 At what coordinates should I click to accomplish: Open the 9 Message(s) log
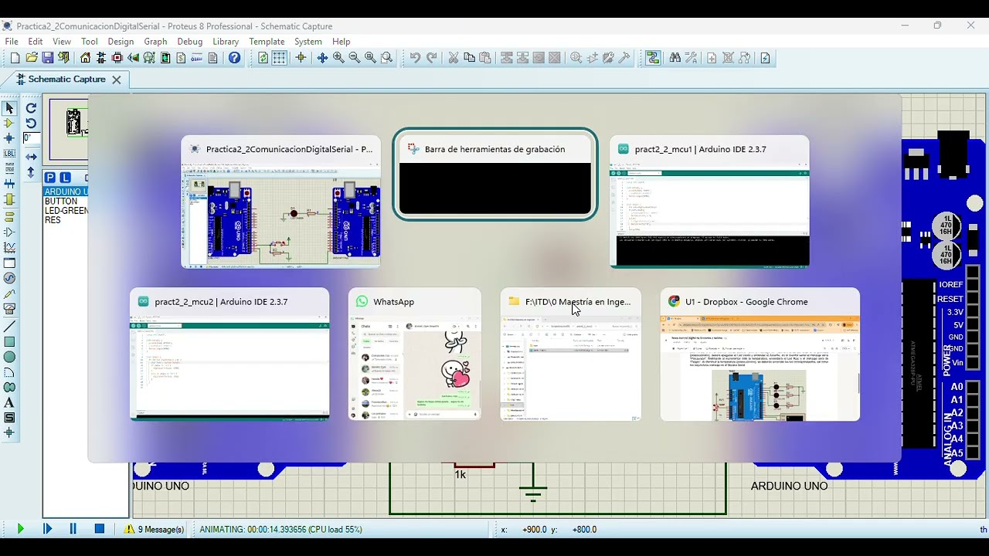pyautogui.click(x=155, y=530)
